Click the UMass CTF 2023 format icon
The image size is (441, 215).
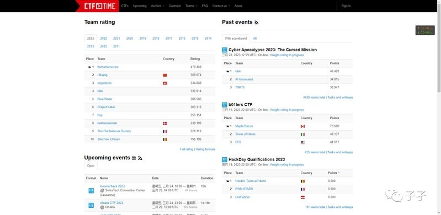(91, 205)
